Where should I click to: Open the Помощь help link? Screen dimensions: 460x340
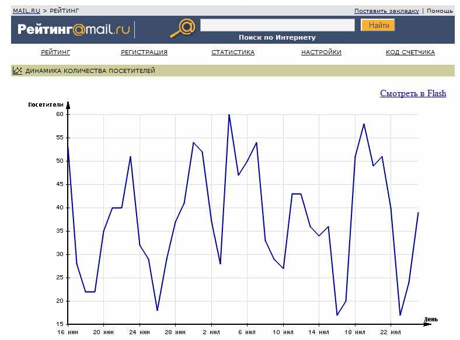pos(440,11)
